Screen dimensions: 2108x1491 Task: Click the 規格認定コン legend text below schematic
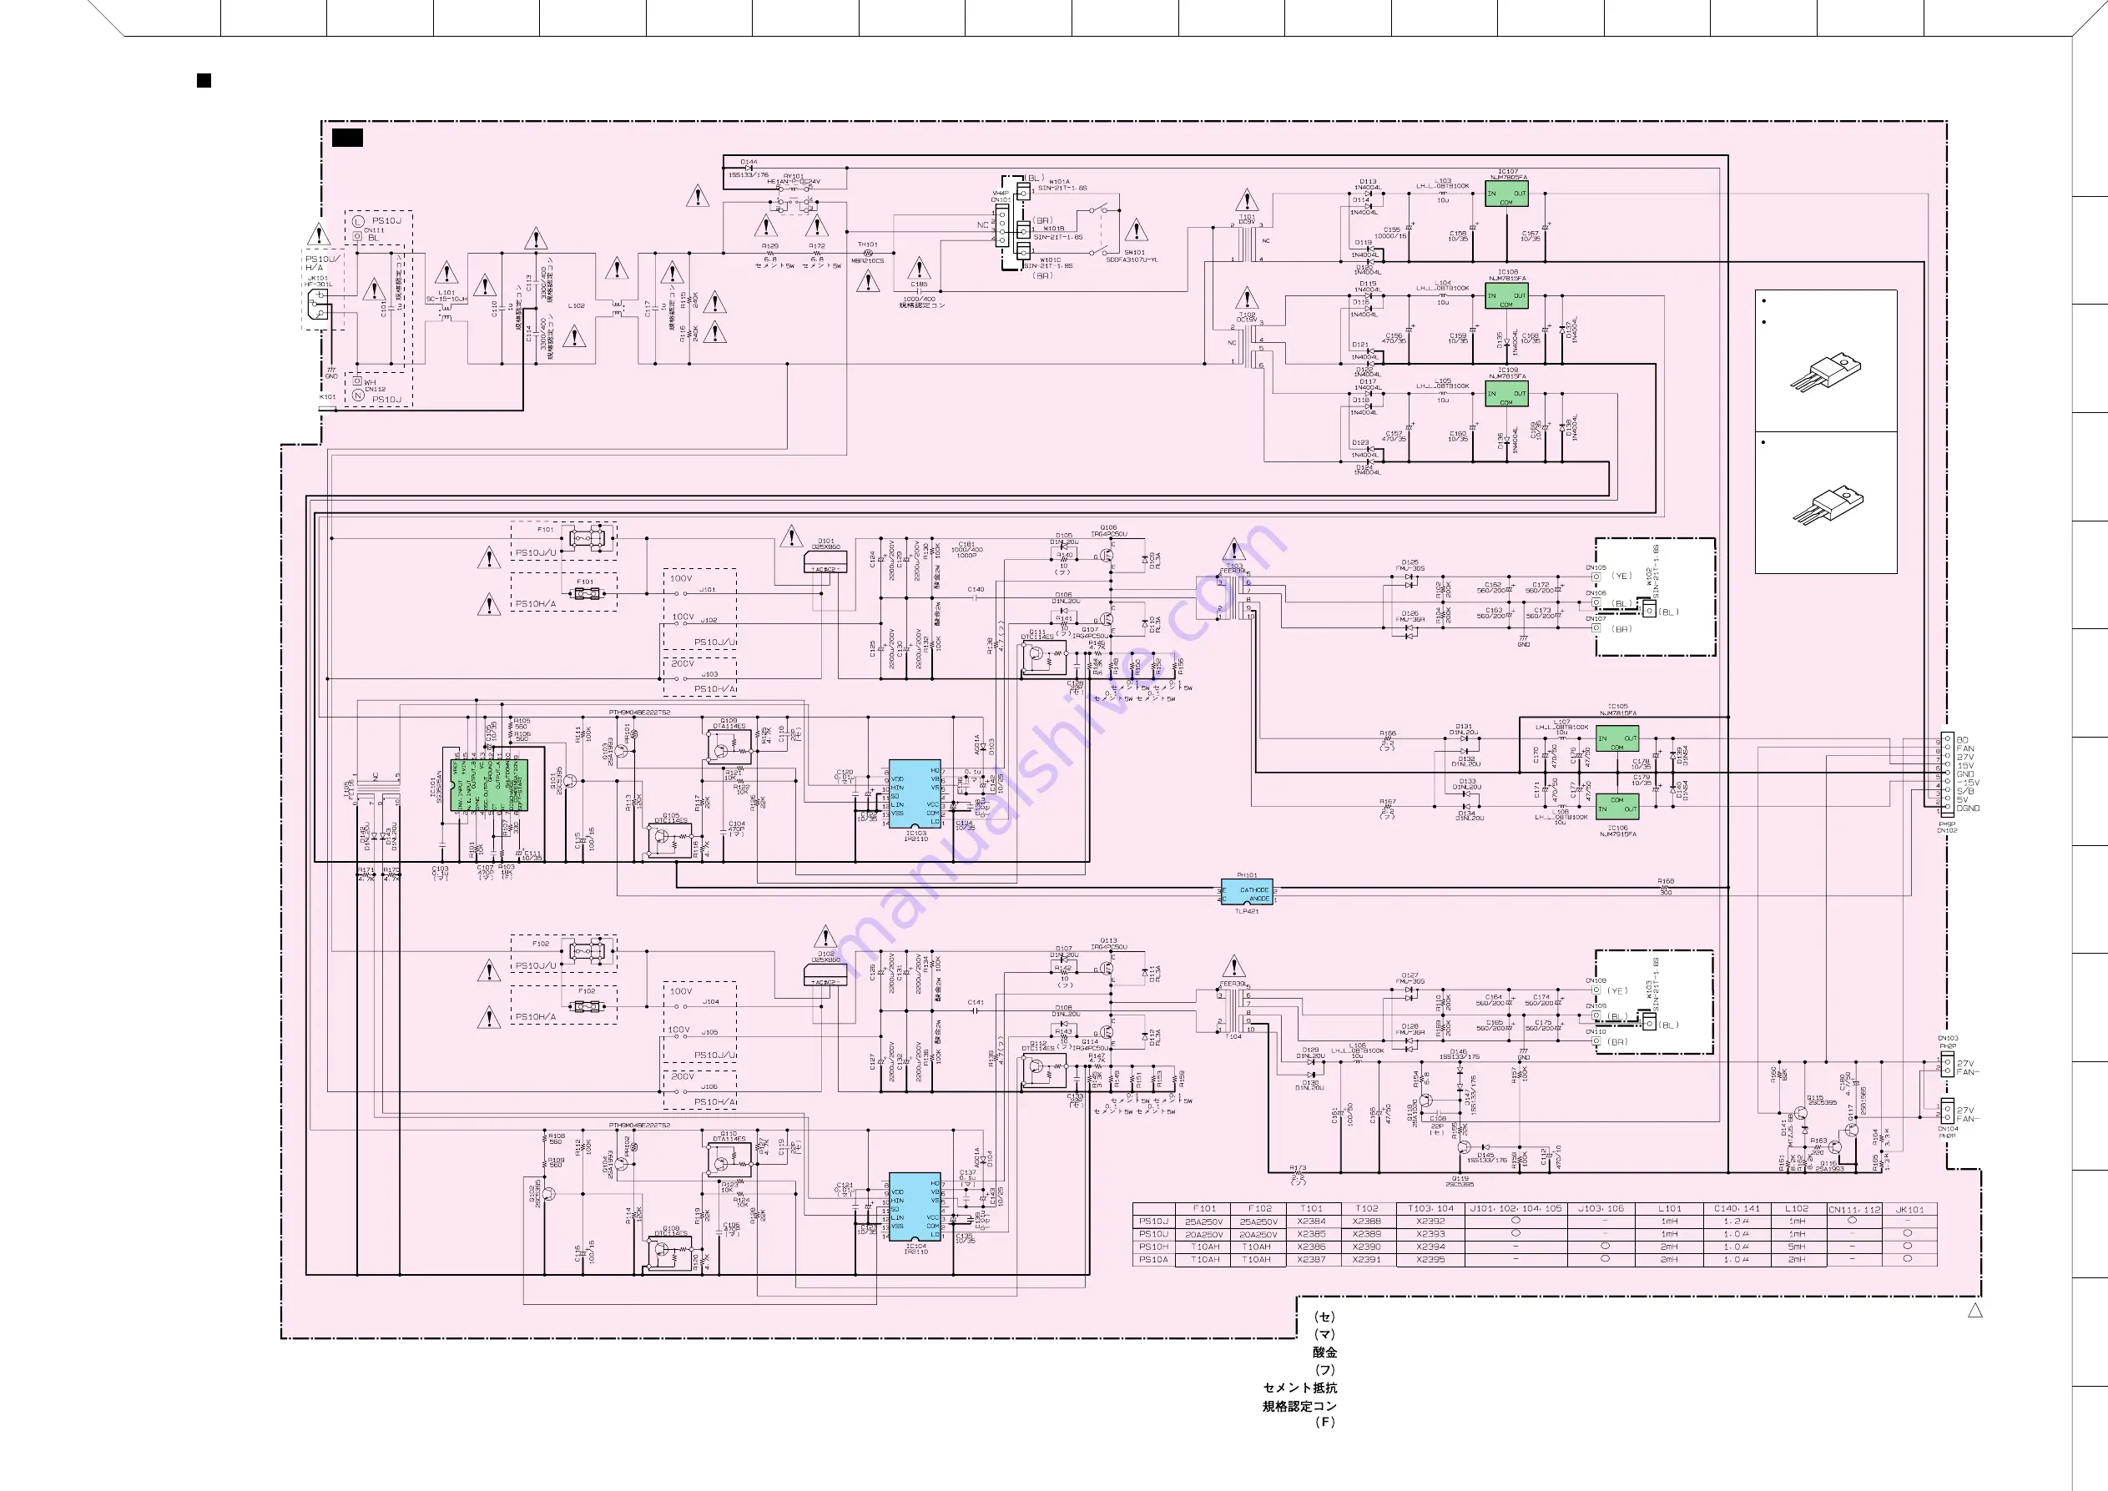click(x=1300, y=1407)
